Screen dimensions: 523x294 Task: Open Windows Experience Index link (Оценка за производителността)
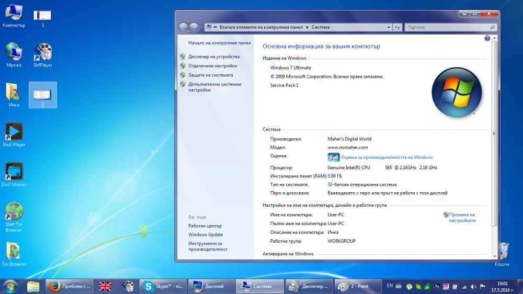387,157
